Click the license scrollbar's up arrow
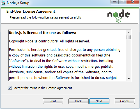This screenshot has height=109, width=140. click(129, 33)
